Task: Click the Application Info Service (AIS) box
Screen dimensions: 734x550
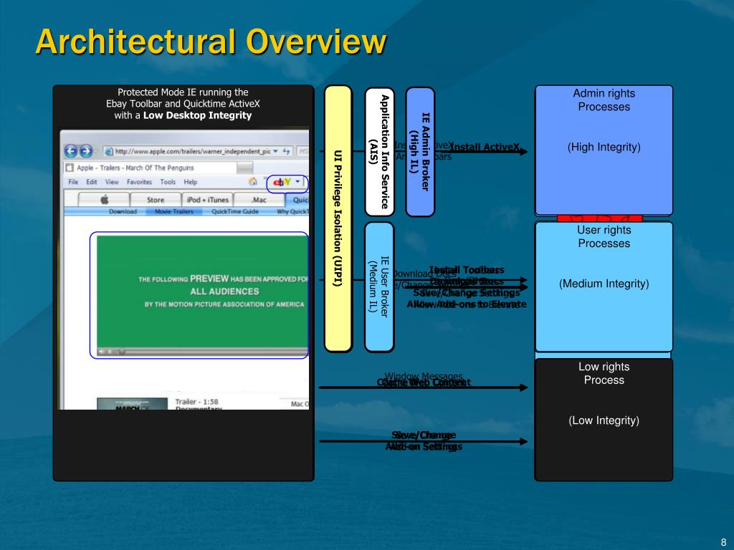Action: click(380, 152)
